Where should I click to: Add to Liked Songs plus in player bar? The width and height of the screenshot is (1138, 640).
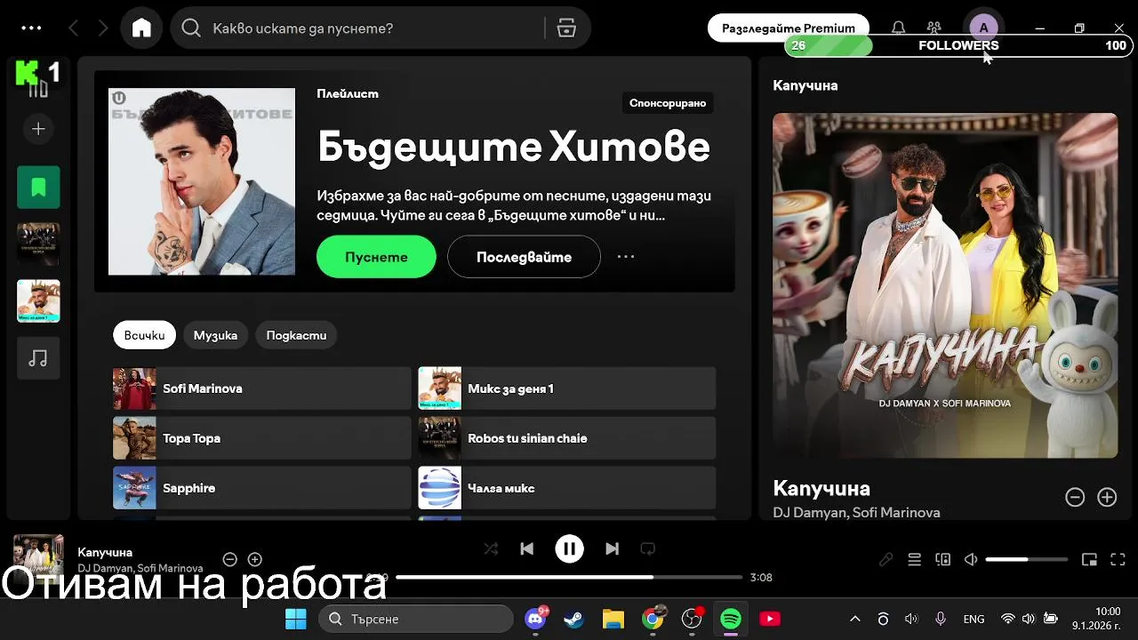pos(255,559)
